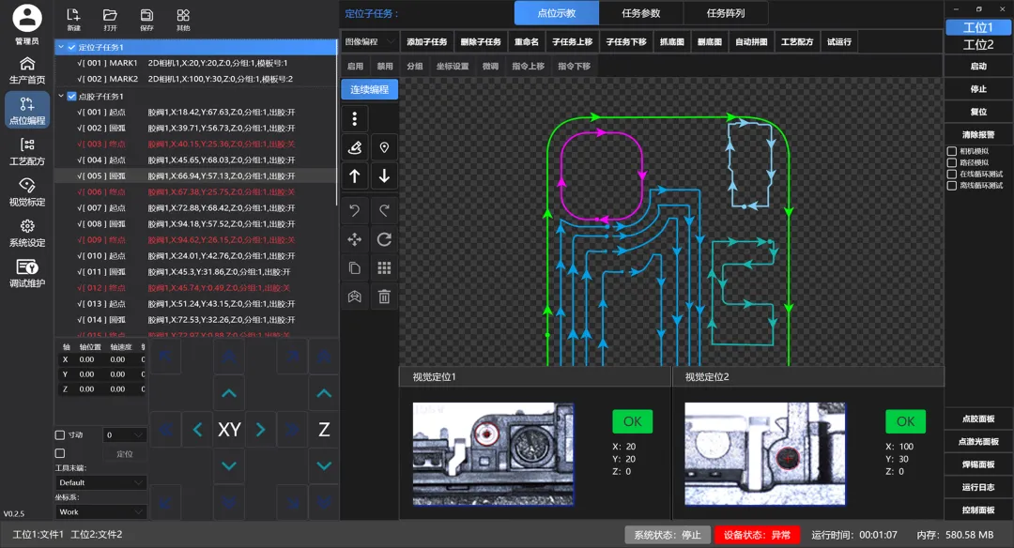Screen dimensions: 1014x548
Task: Jog XY axis right with single arrow
Action: [260, 429]
